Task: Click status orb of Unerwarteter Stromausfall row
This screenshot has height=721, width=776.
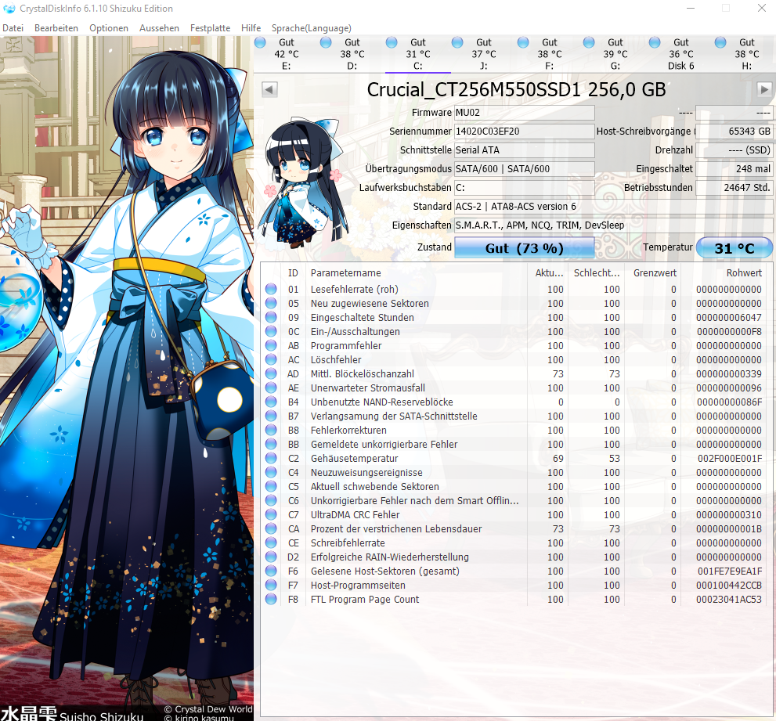Action: (x=271, y=388)
